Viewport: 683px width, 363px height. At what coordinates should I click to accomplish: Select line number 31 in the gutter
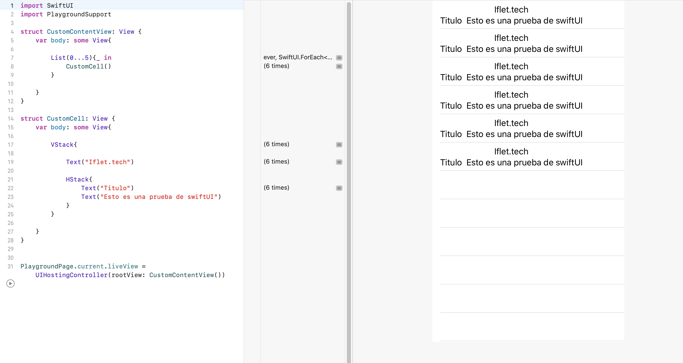pyautogui.click(x=10, y=266)
